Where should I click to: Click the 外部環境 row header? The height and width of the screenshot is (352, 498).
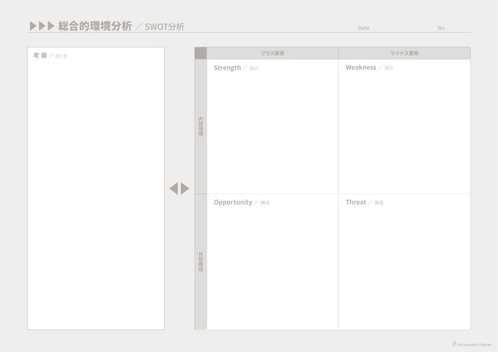(x=200, y=262)
